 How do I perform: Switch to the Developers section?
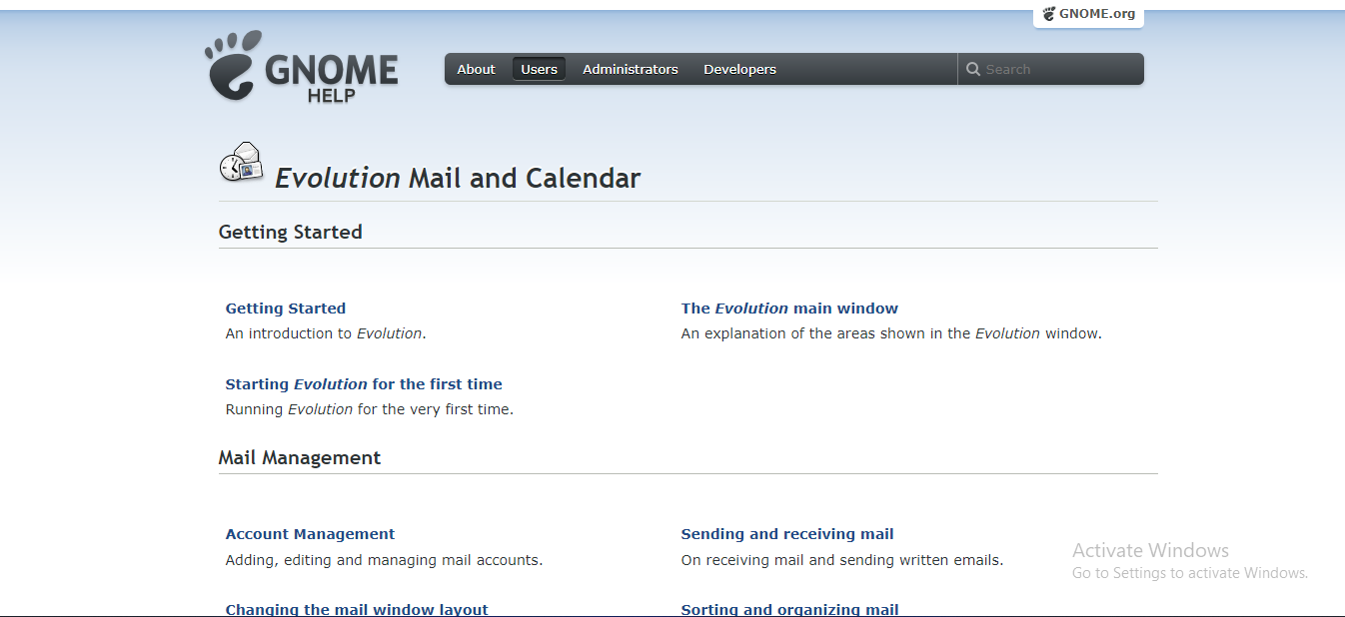pyautogui.click(x=739, y=69)
